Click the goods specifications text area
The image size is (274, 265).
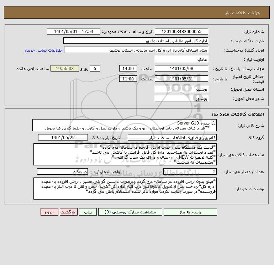point(125,154)
